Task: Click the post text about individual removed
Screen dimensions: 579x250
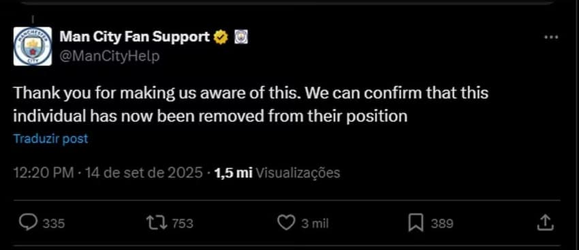Action: tap(251, 104)
